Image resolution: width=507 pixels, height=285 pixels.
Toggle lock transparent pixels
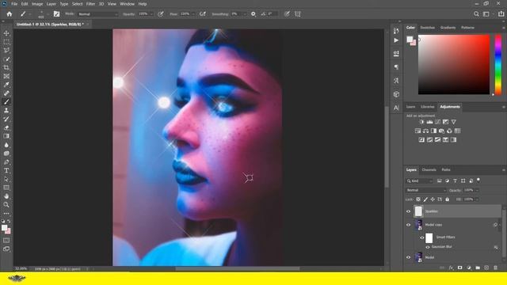coord(418,199)
